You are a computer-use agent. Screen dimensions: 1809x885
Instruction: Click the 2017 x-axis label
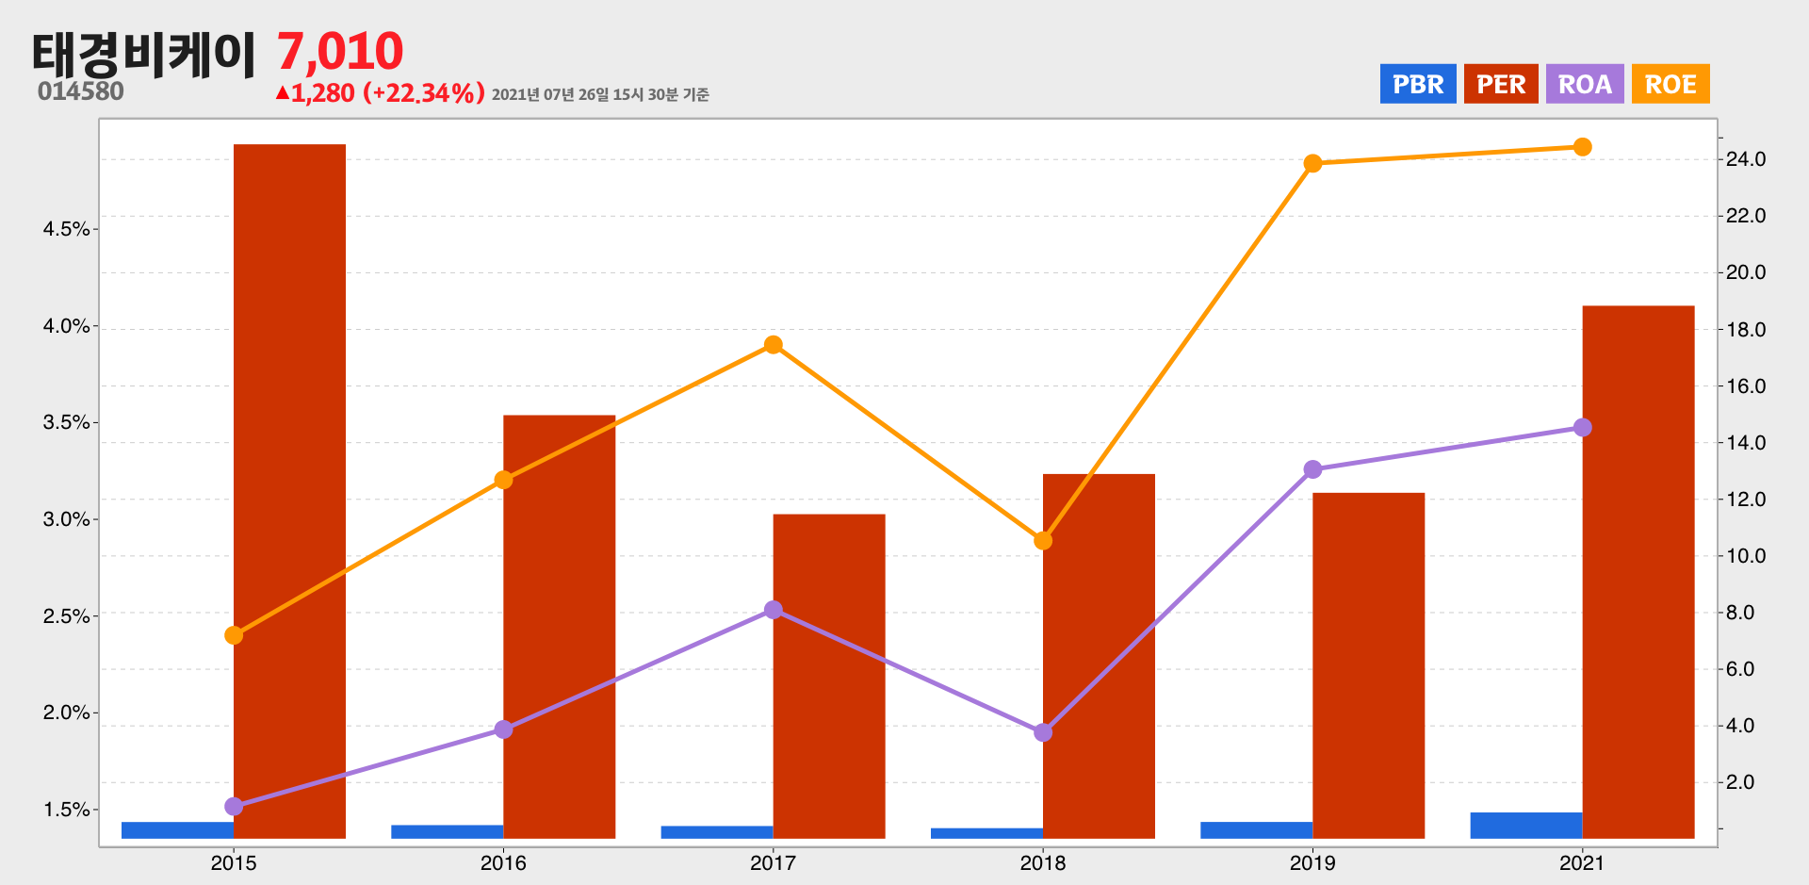[774, 862]
